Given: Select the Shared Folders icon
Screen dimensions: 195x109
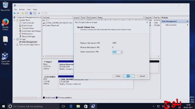Looking at the screenshot, I should (x=20, y=28).
